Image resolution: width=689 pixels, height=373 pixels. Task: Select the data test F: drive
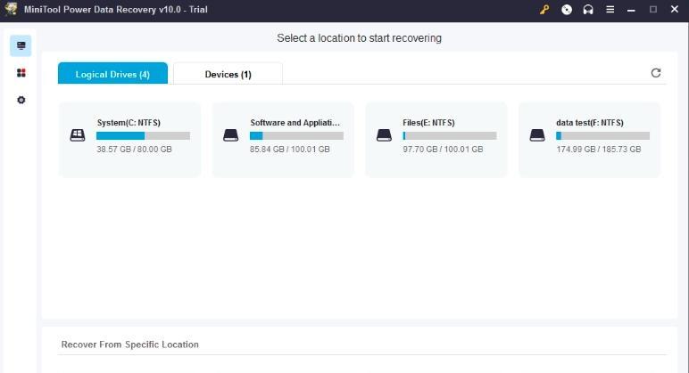tap(589, 139)
